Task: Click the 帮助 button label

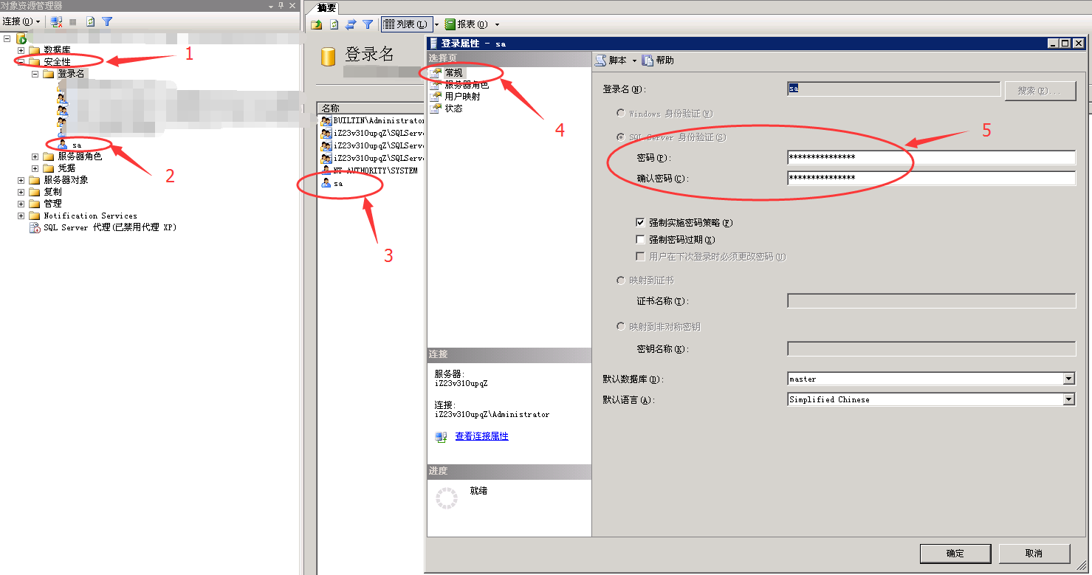Action: [x=665, y=61]
